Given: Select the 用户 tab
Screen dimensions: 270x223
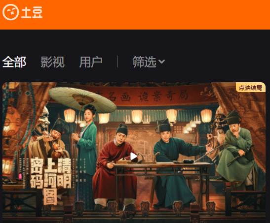Looking at the screenshot, I should point(91,62).
